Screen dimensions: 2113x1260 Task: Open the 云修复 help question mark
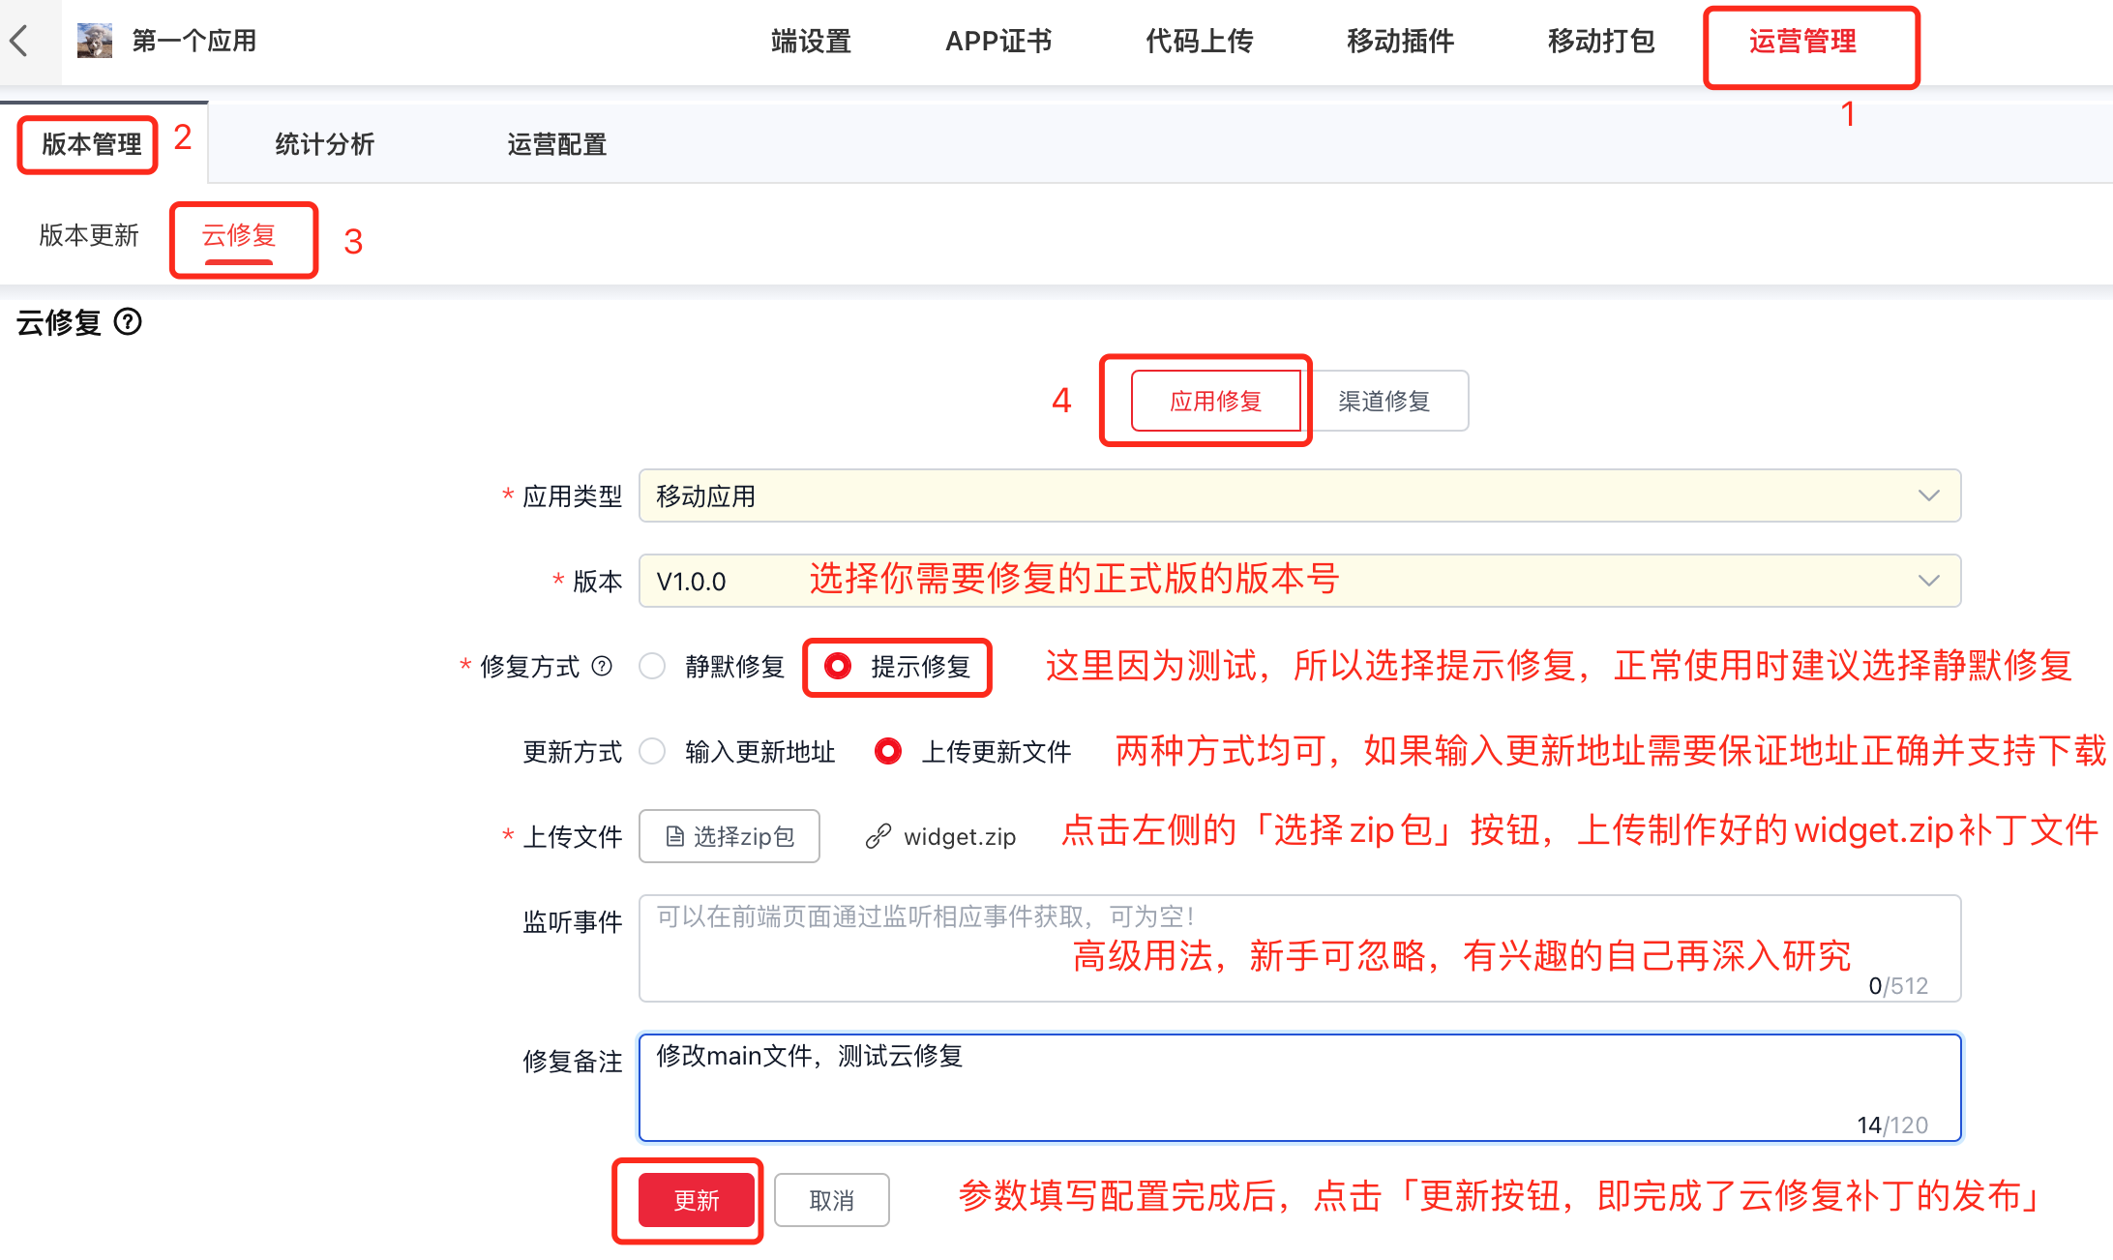point(130,322)
